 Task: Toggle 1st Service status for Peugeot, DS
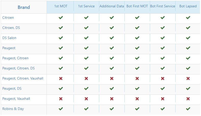click(x=86, y=88)
